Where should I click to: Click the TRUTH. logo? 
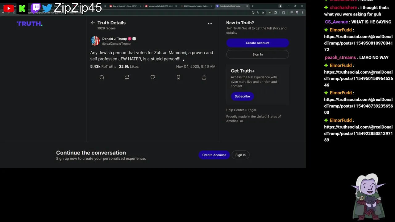pyautogui.click(x=30, y=23)
